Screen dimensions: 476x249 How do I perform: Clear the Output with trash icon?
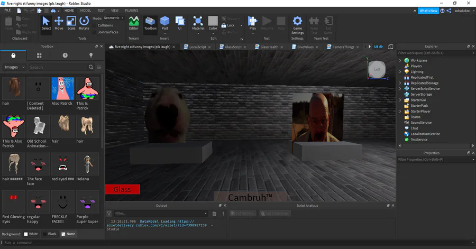pyautogui.click(x=214, y=214)
